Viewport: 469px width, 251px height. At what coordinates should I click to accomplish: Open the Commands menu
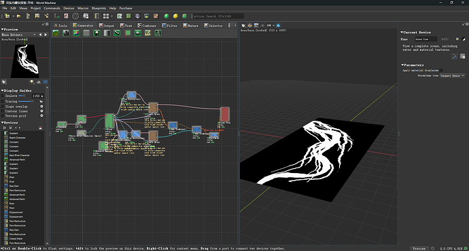coord(52,8)
